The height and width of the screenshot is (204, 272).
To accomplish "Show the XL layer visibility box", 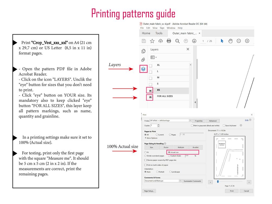I will coord(150,66).
